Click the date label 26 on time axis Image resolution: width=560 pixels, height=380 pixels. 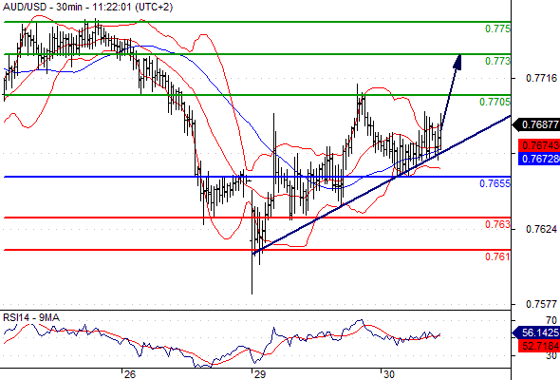click(x=130, y=374)
